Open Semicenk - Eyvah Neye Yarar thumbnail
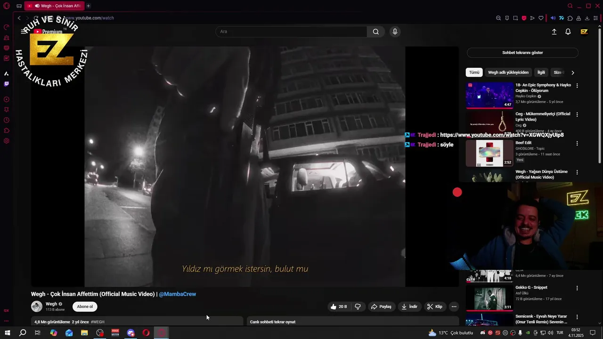 point(489,320)
